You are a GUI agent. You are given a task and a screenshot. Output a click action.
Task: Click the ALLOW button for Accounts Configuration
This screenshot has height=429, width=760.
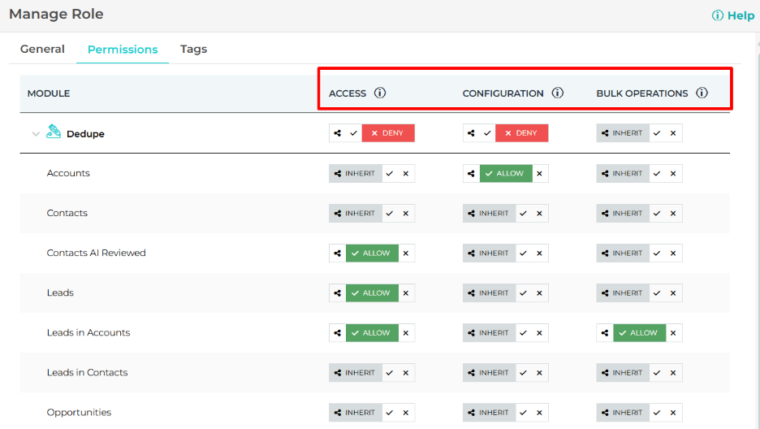tap(506, 173)
